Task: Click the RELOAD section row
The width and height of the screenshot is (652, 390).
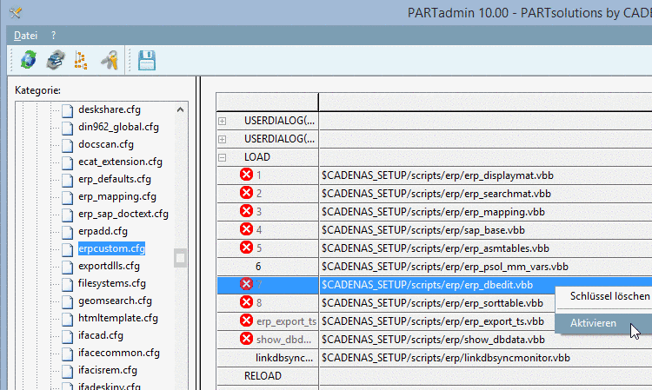Action: (x=263, y=376)
